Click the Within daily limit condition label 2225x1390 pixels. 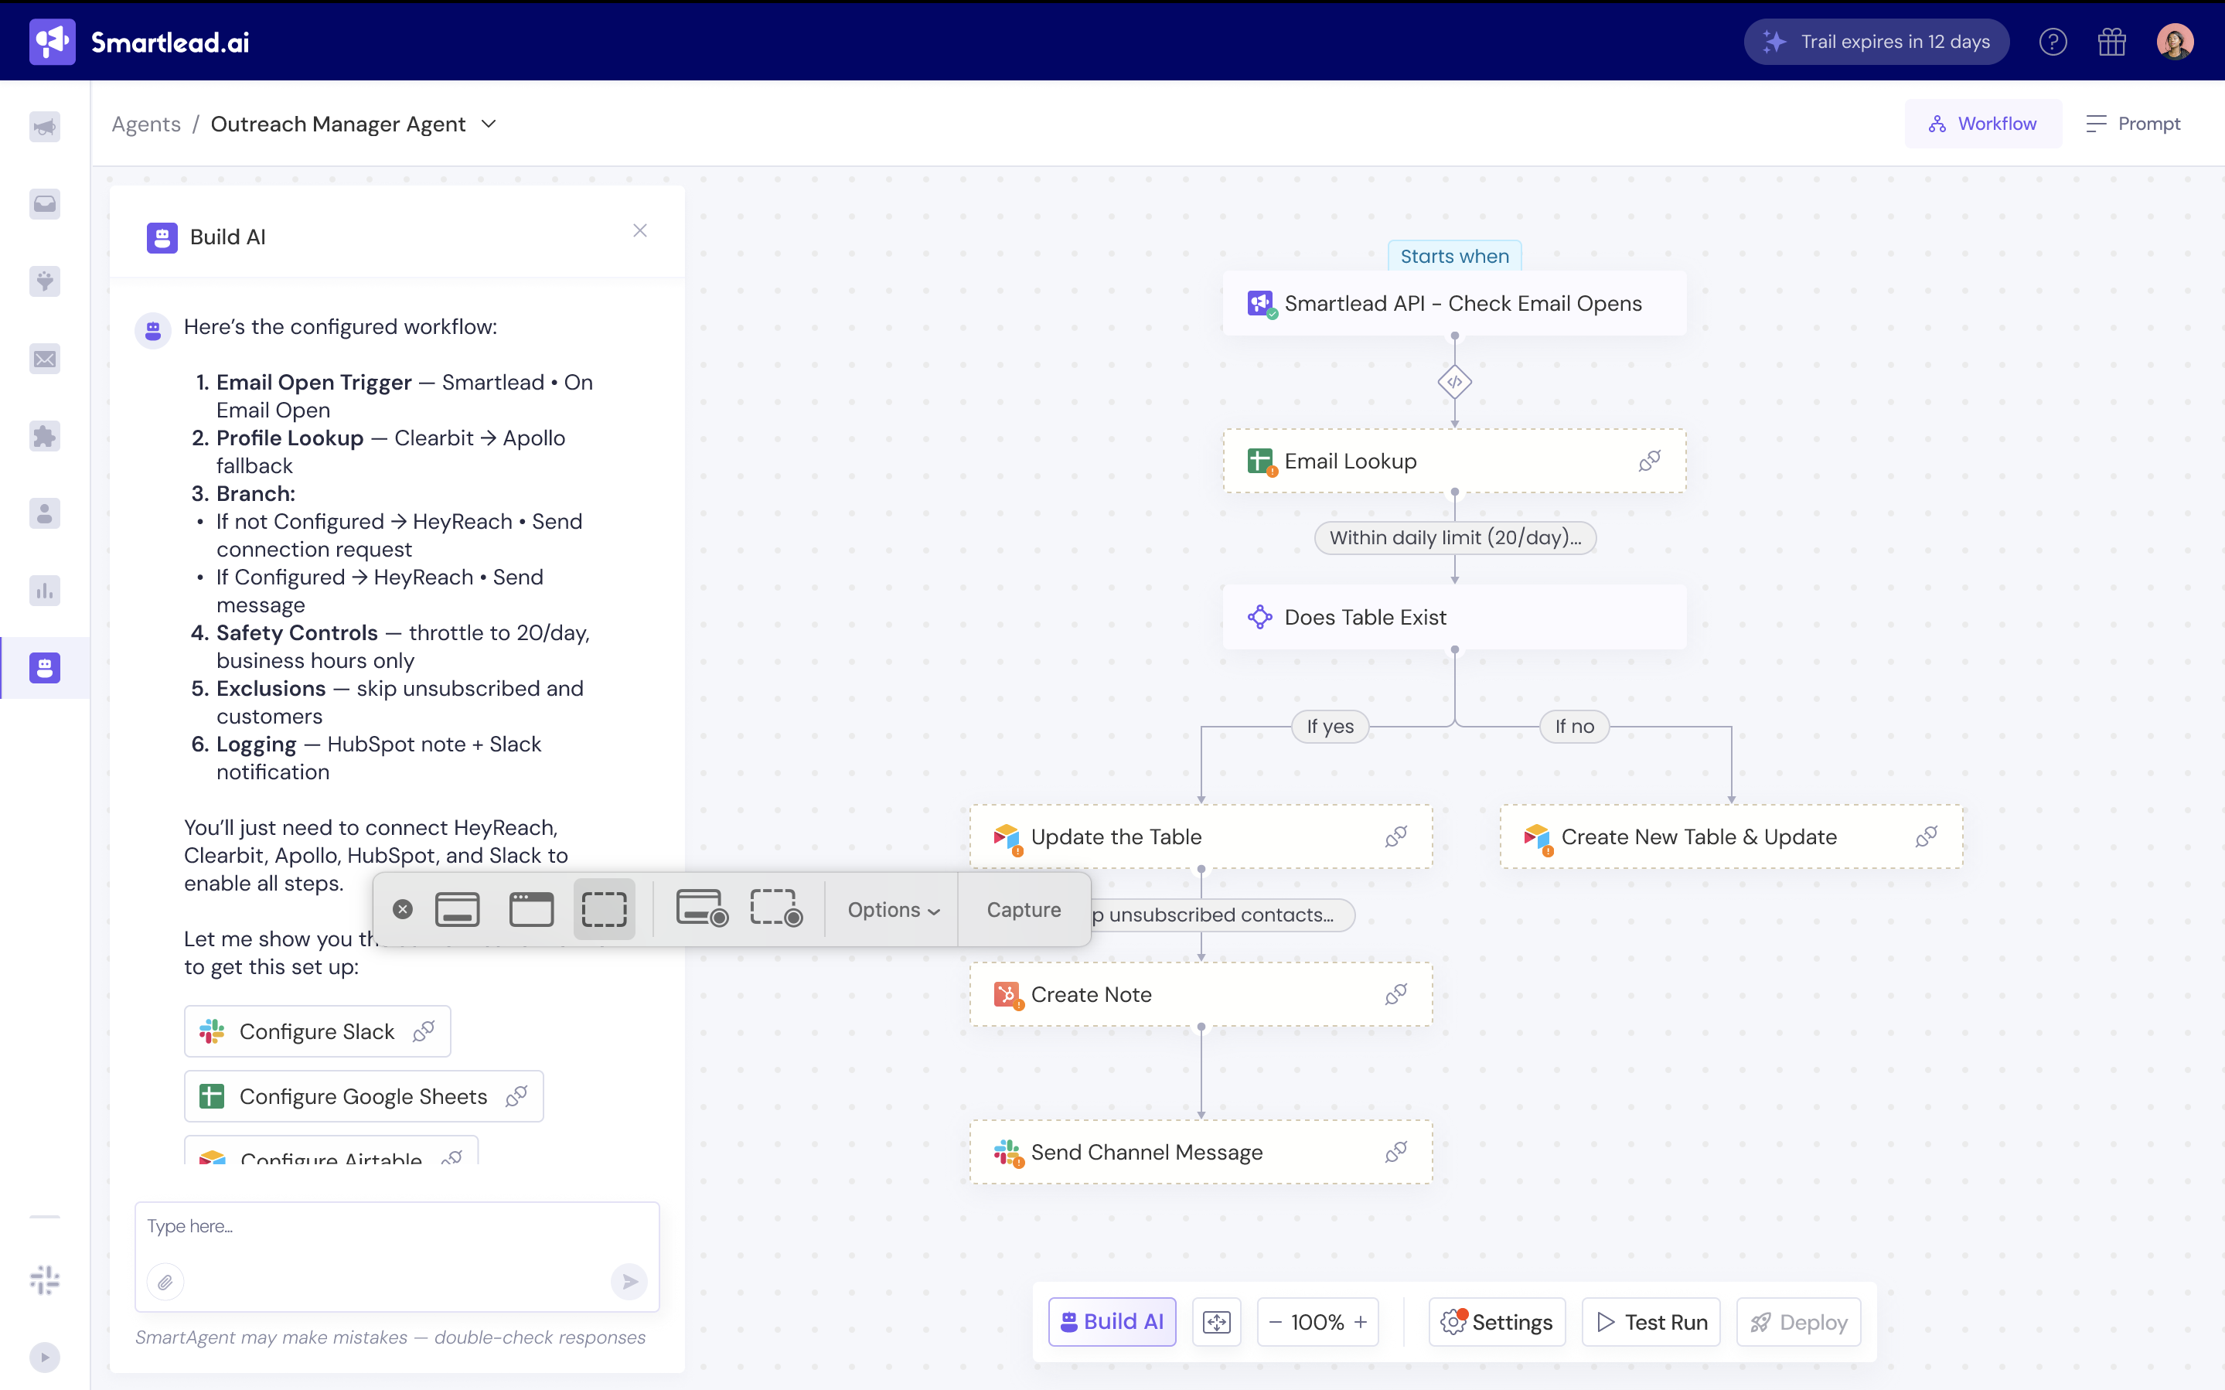tap(1455, 538)
